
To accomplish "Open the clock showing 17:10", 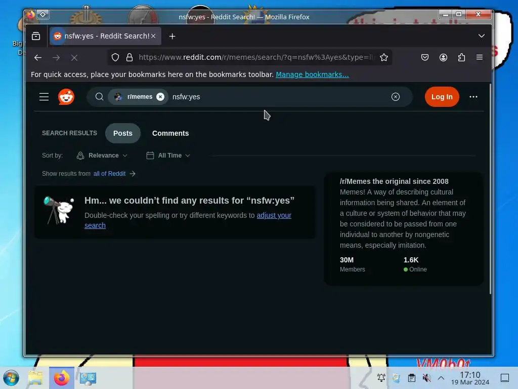I will 470,378.
